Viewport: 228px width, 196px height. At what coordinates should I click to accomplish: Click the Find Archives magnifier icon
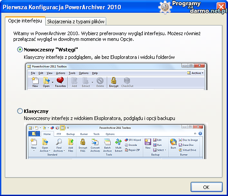click(59, 142)
